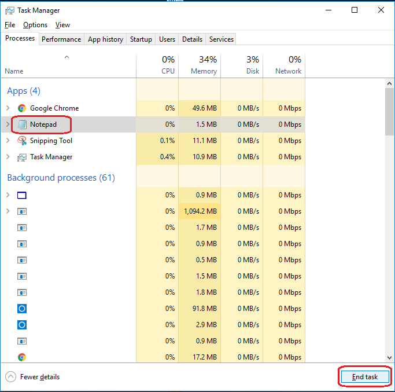
Task: Click the Task Manager title bar icon
Action: (10, 10)
